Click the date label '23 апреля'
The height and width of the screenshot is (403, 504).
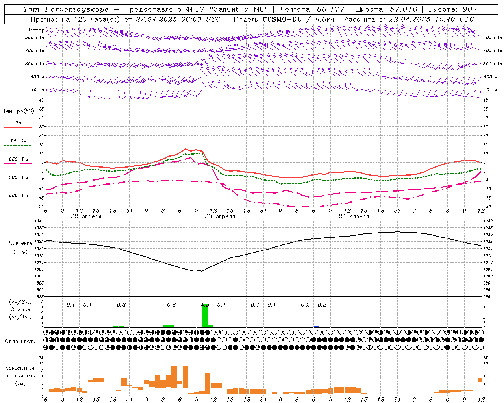[220, 216]
